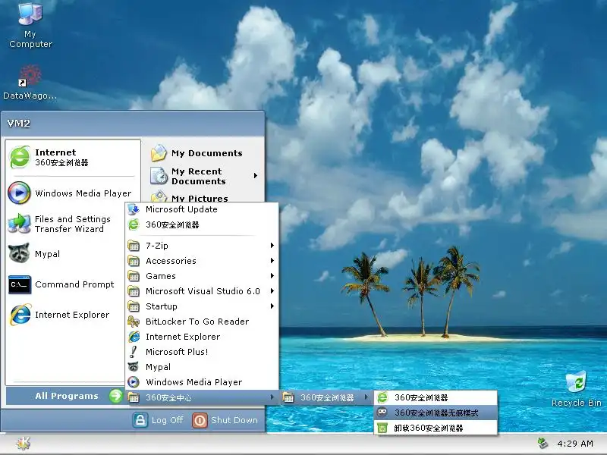Select Microsoft Update menu entry
The height and width of the screenshot is (455, 607).
coord(202,209)
